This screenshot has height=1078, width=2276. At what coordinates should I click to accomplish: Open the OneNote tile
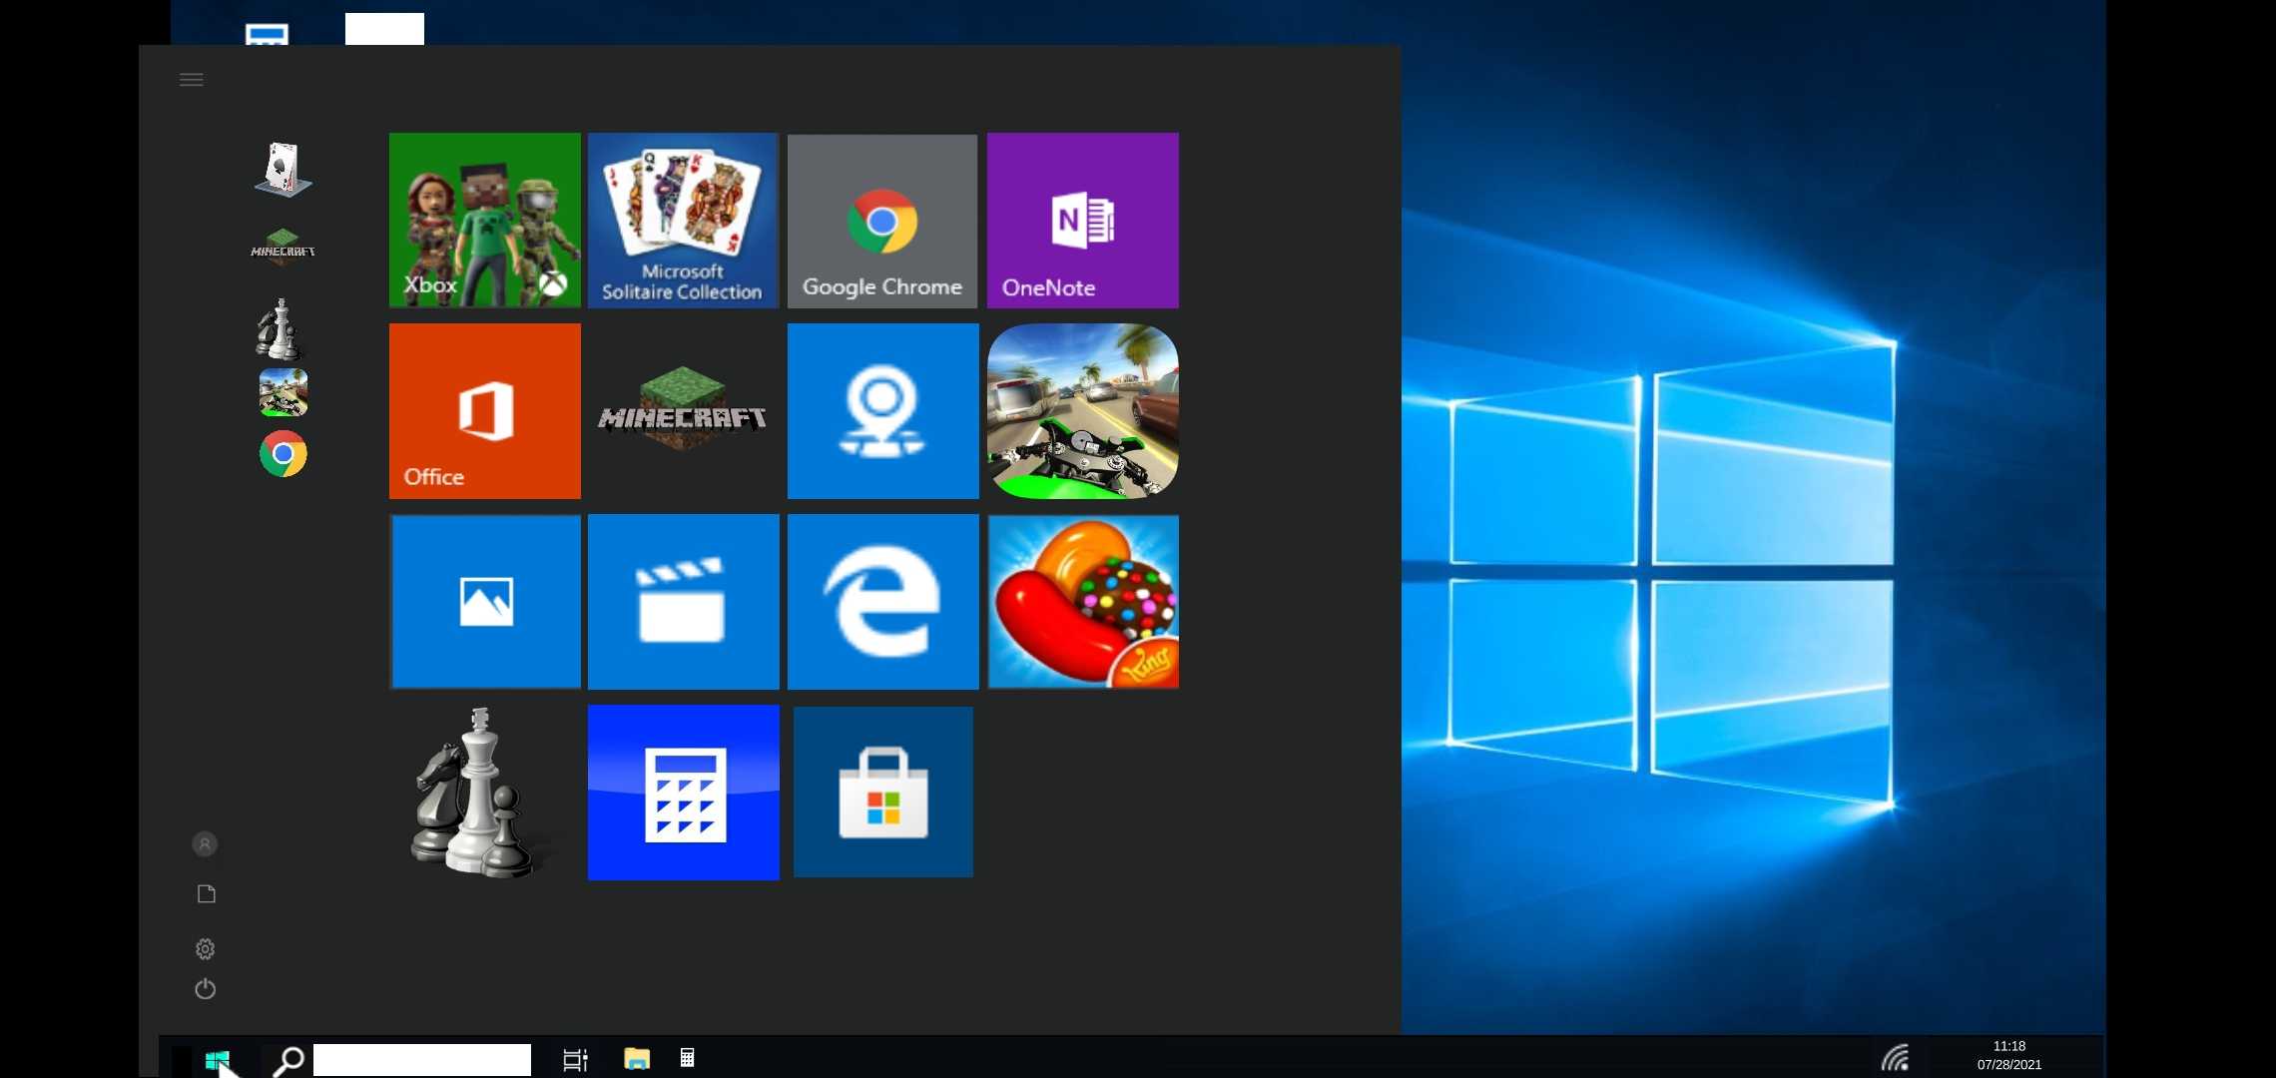(x=1082, y=220)
